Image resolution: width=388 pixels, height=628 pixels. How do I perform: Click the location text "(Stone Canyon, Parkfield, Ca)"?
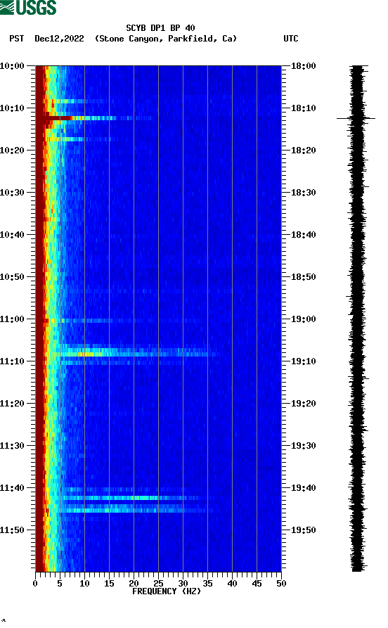pos(166,39)
